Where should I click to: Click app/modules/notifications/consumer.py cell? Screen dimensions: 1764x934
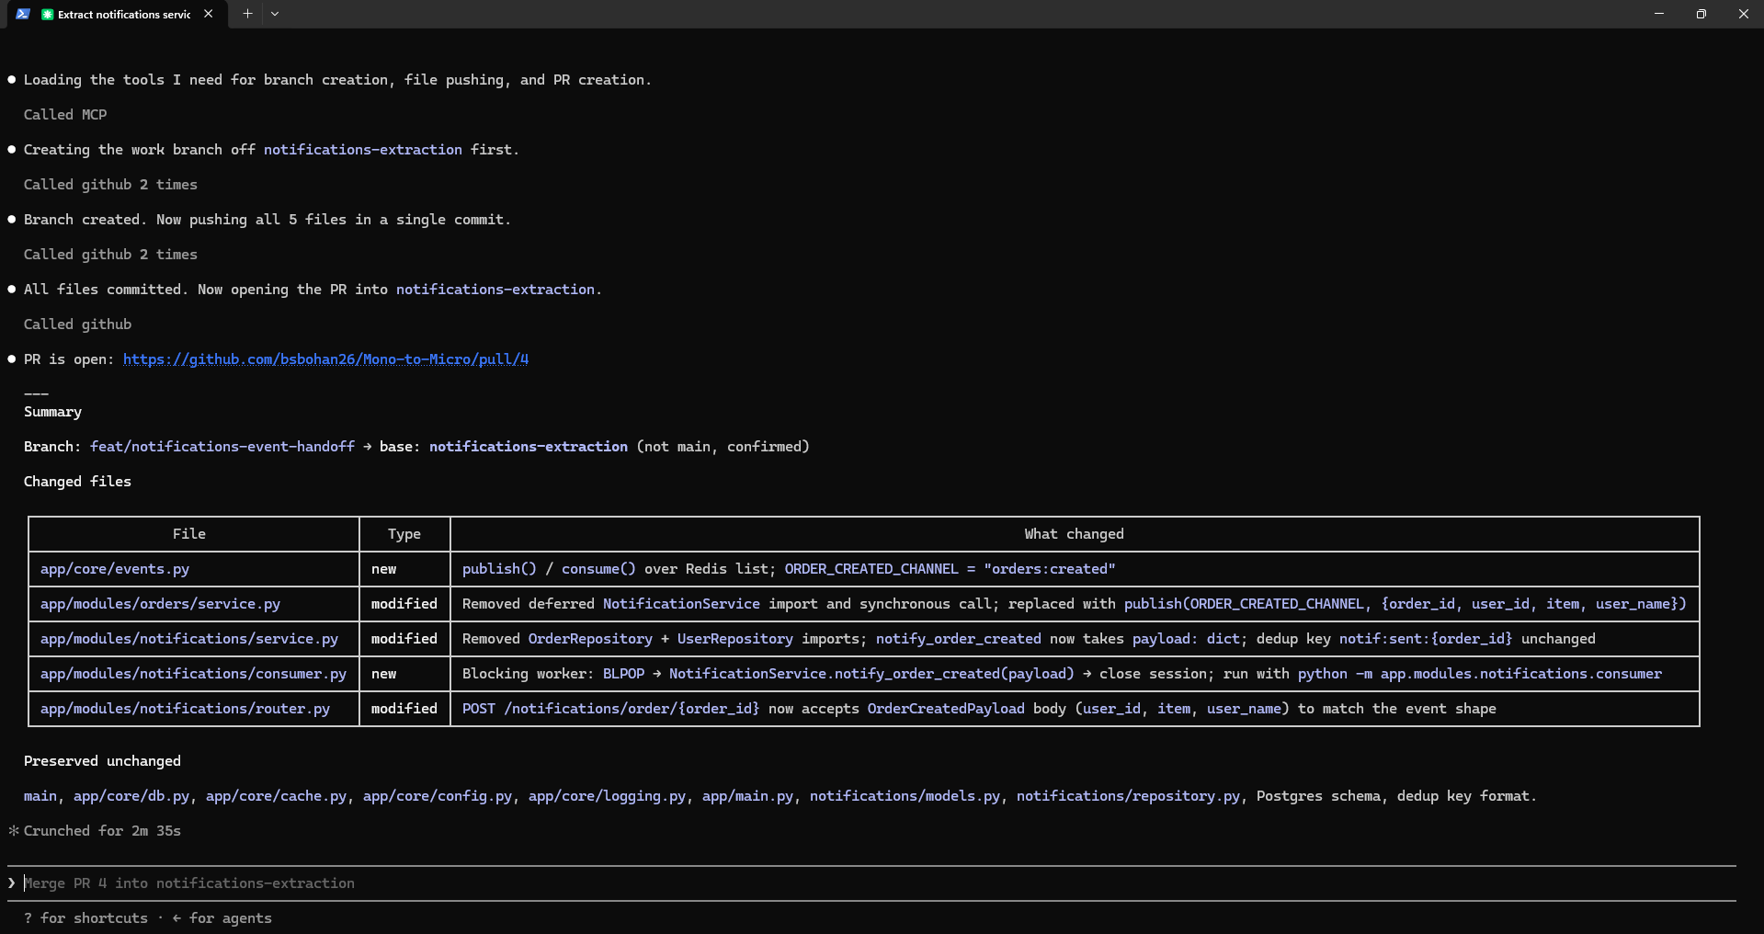(x=193, y=674)
